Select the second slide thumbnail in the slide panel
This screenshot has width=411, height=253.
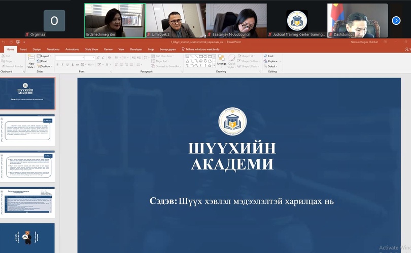27,130
